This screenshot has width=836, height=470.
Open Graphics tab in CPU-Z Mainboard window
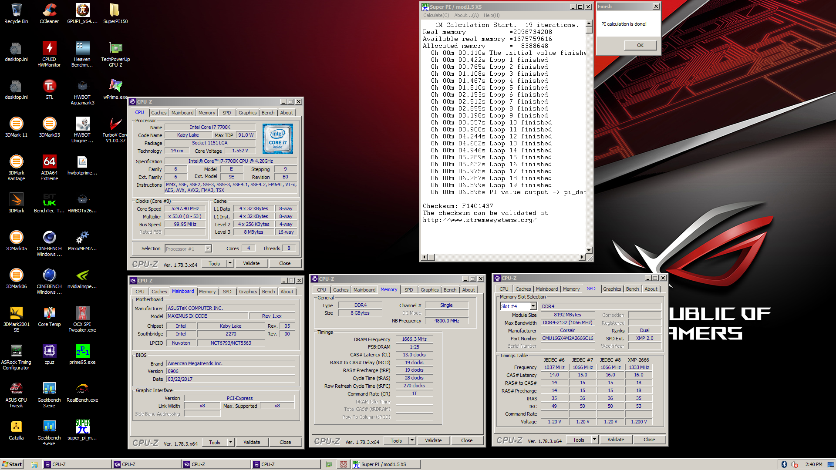(x=248, y=292)
